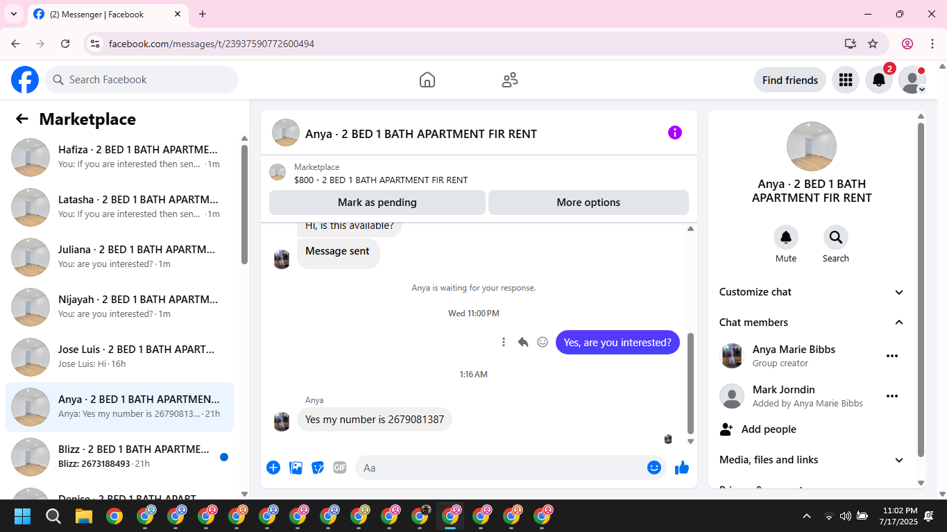Screen dimensions: 947x532
Task: Click Anya's large profile thumbnail in info panel
Action: coord(812,146)
